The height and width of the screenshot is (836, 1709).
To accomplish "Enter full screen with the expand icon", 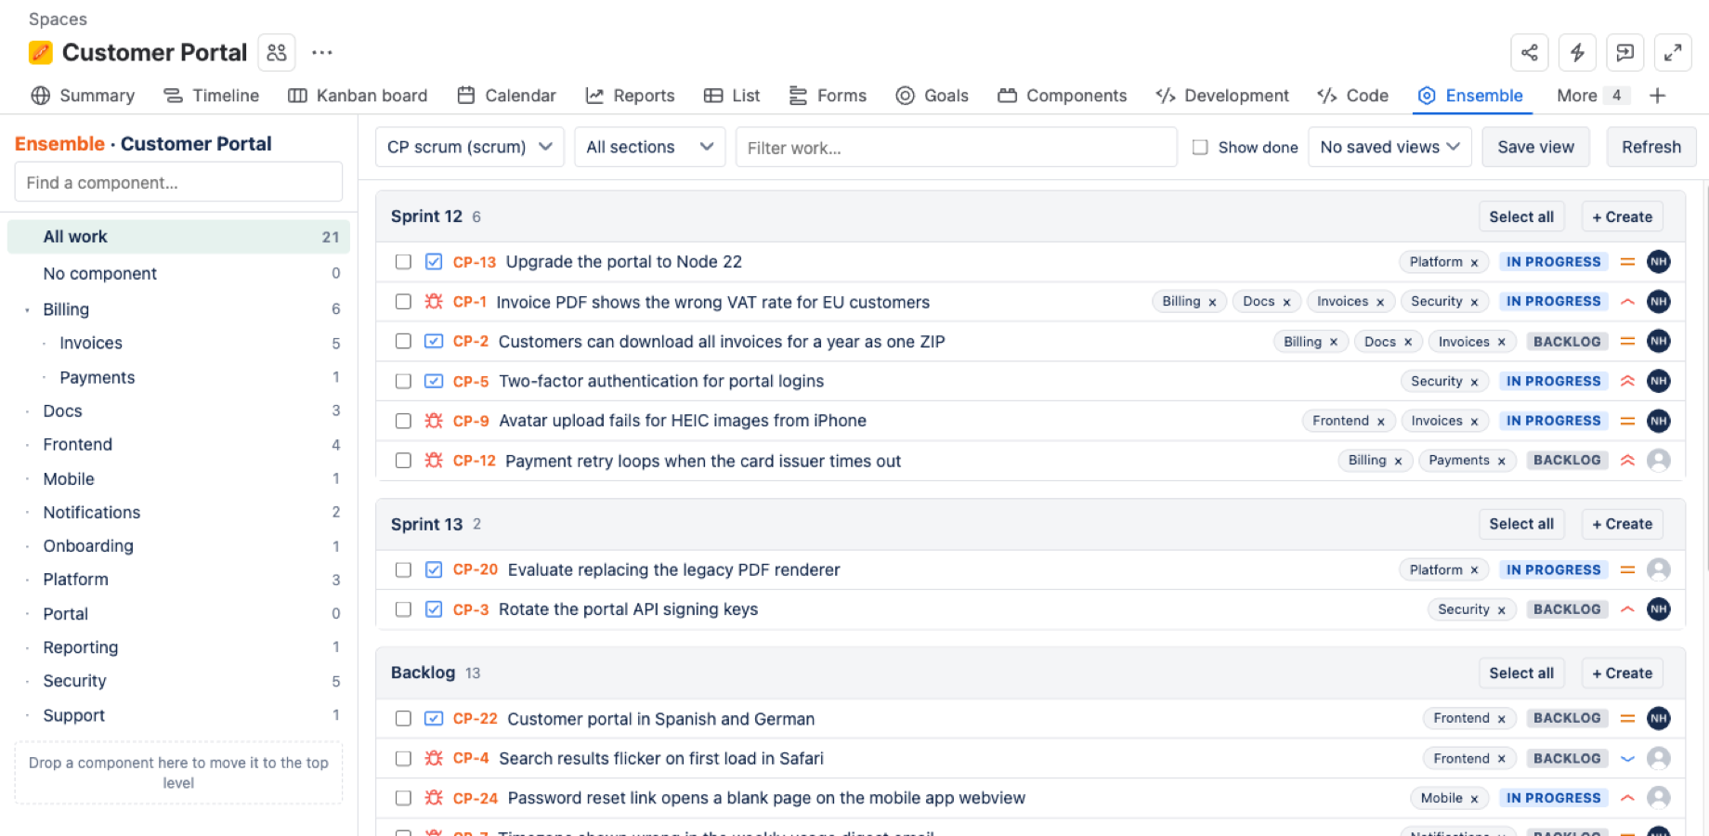I will (1673, 53).
